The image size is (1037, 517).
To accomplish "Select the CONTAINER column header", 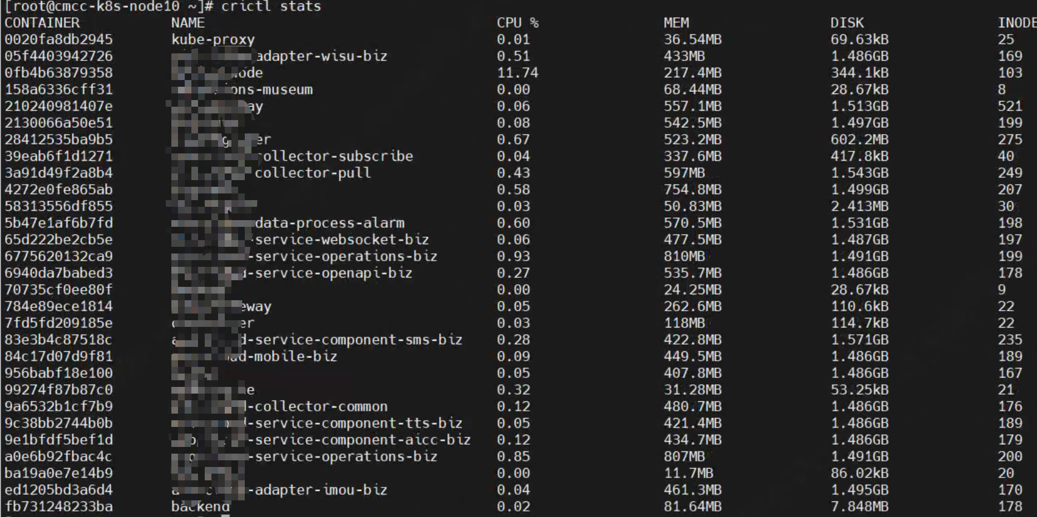I will tap(42, 23).
